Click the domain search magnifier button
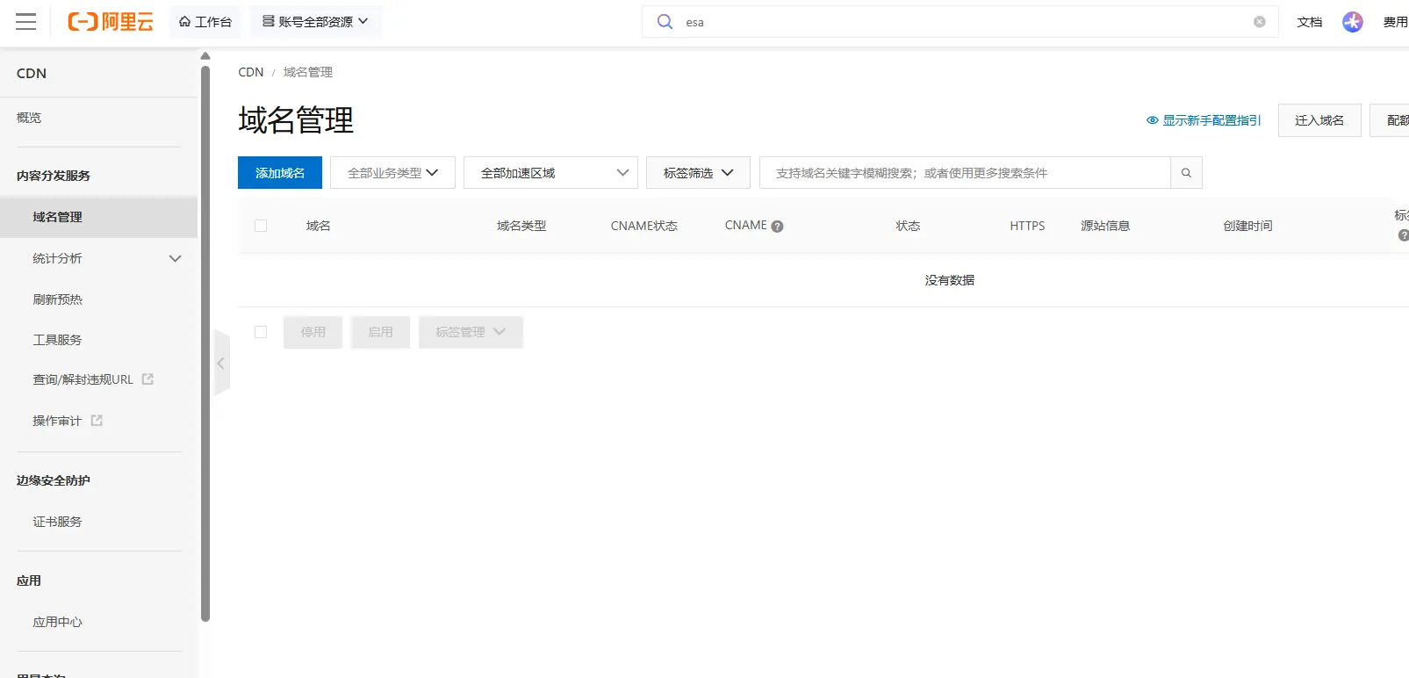Screen dimensions: 1409x678 pyautogui.click(x=1186, y=173)
